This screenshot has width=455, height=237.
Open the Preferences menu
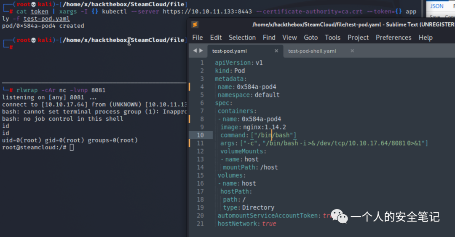[x=393, y=38]
